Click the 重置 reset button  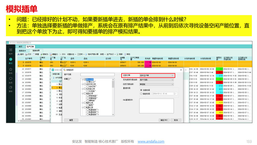71,120
